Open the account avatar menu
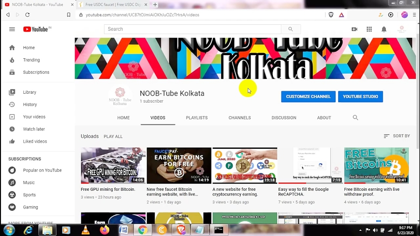Screen dimensions: 420x236 [401, 29]
